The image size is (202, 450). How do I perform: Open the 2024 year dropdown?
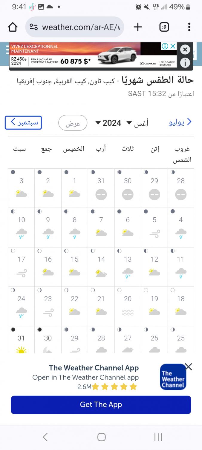pos(108,123)
